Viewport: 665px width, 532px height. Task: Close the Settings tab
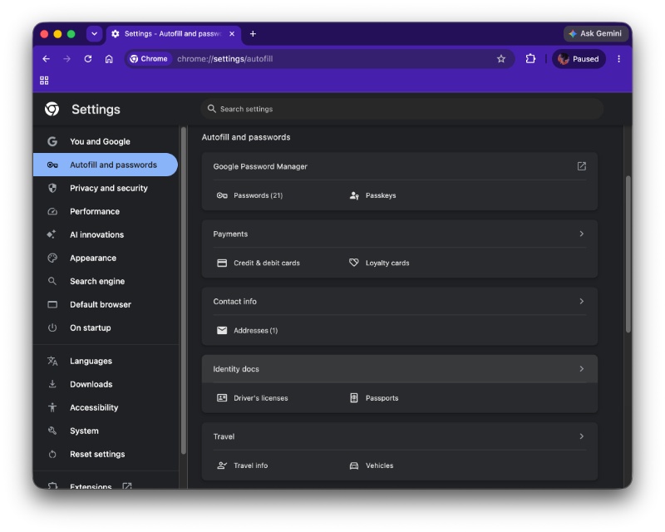(232, 34)
